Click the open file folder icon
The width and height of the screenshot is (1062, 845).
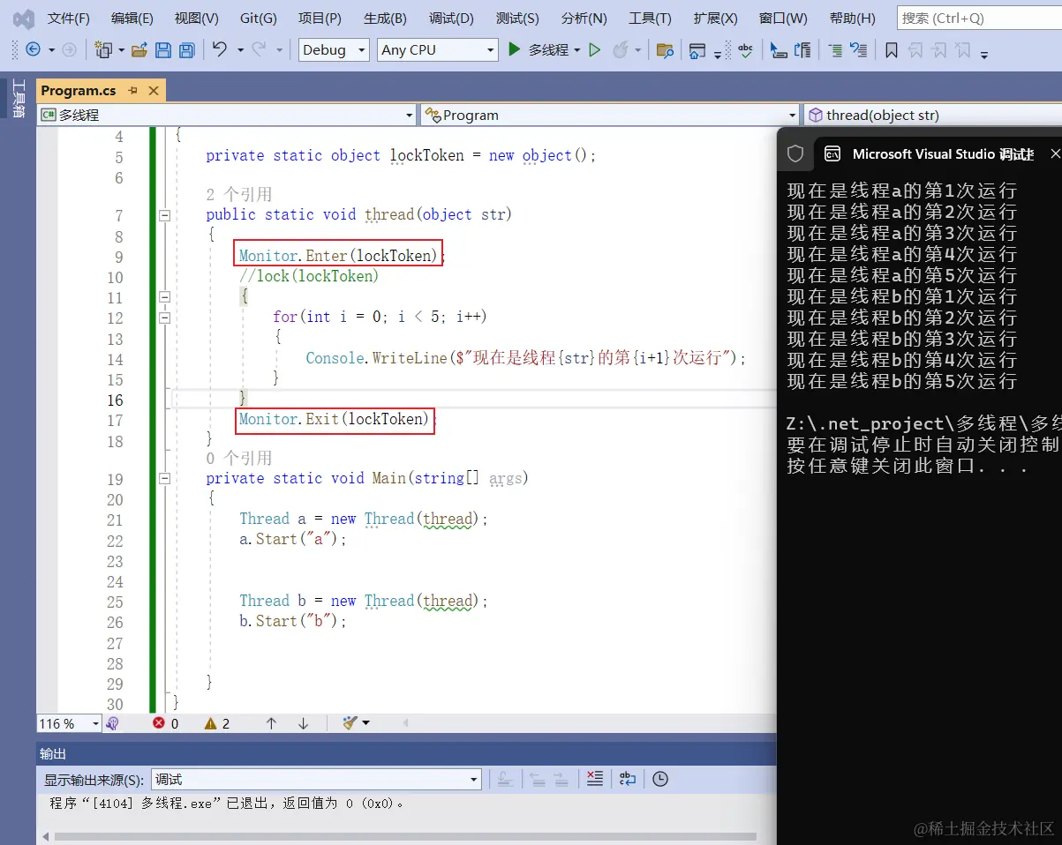pyautogui.click(x=139, y=50)
